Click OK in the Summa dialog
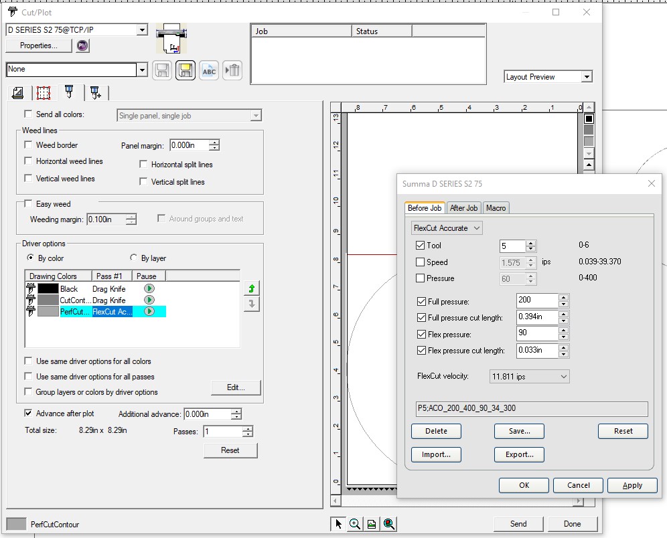Screen dimensions: 667x538 click(524, 485)
